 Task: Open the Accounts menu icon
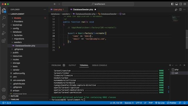tap(4, 90)
